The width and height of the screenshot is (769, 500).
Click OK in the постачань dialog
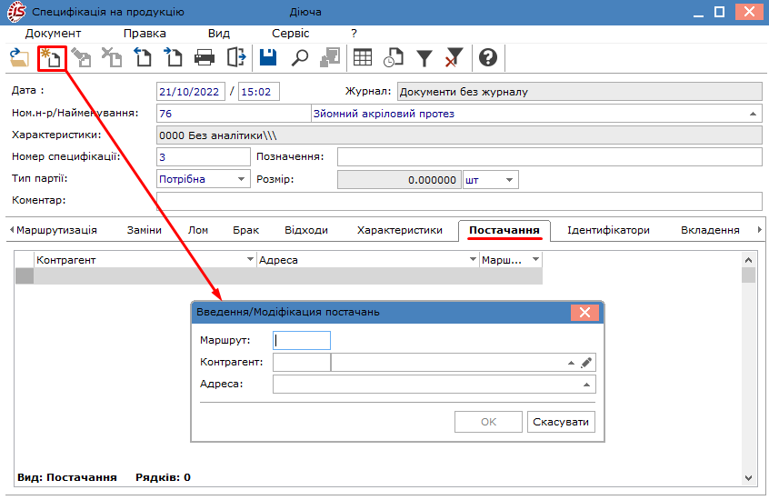pos(488,422)
